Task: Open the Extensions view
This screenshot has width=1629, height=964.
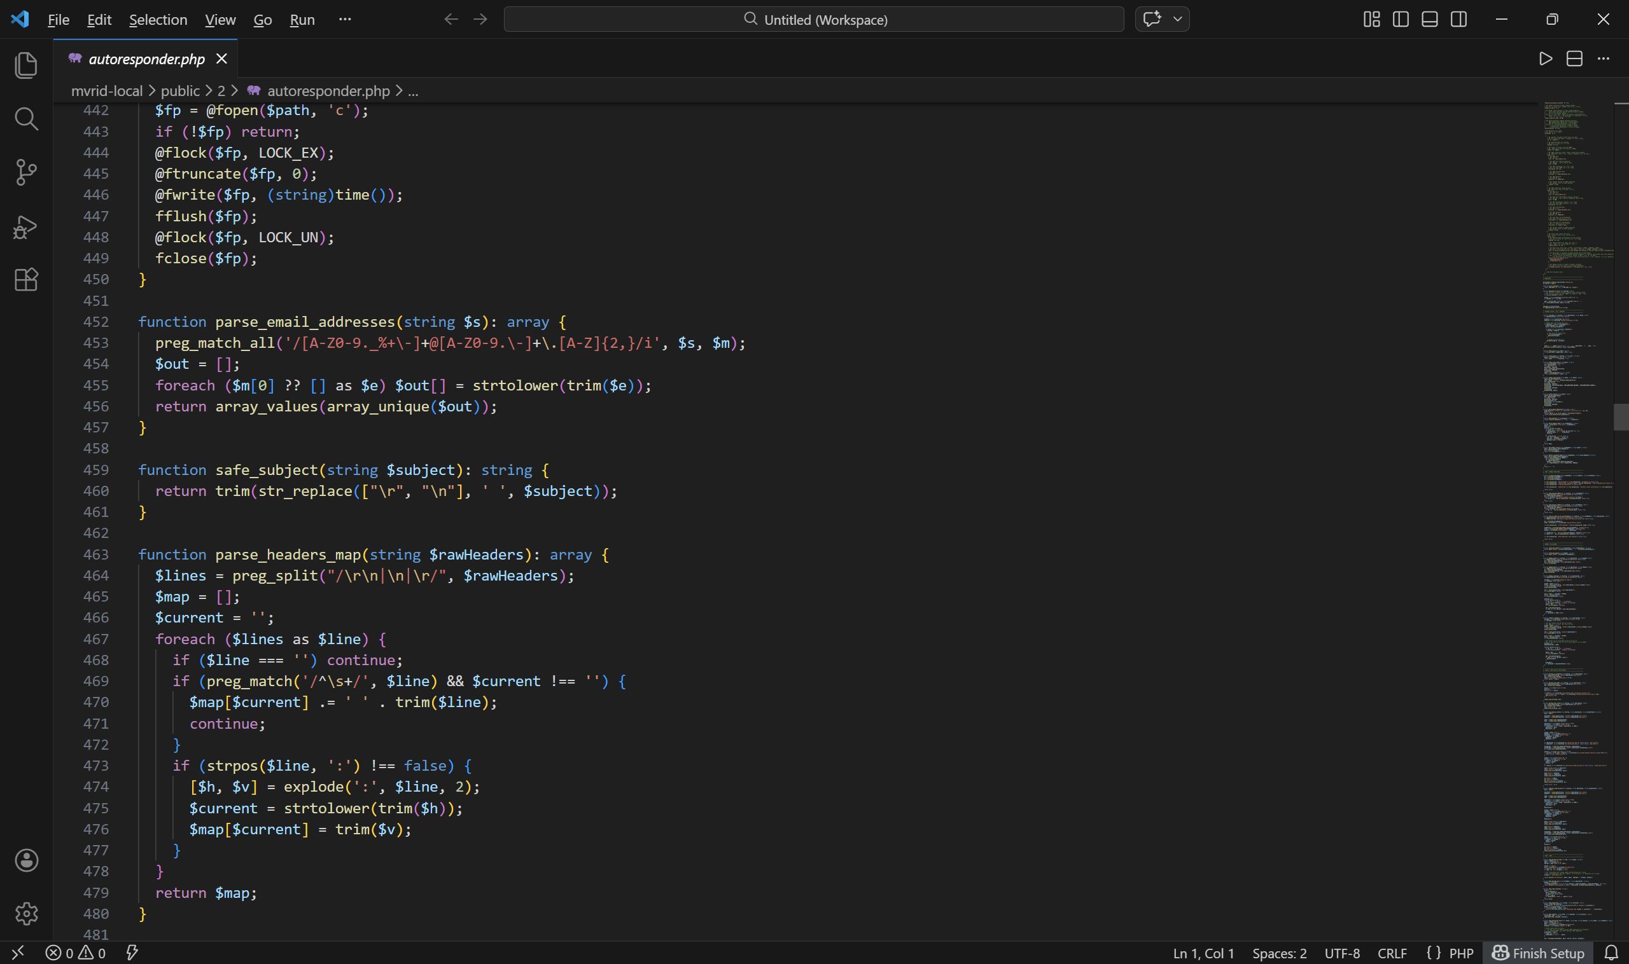Action: (x=26, y=280)
